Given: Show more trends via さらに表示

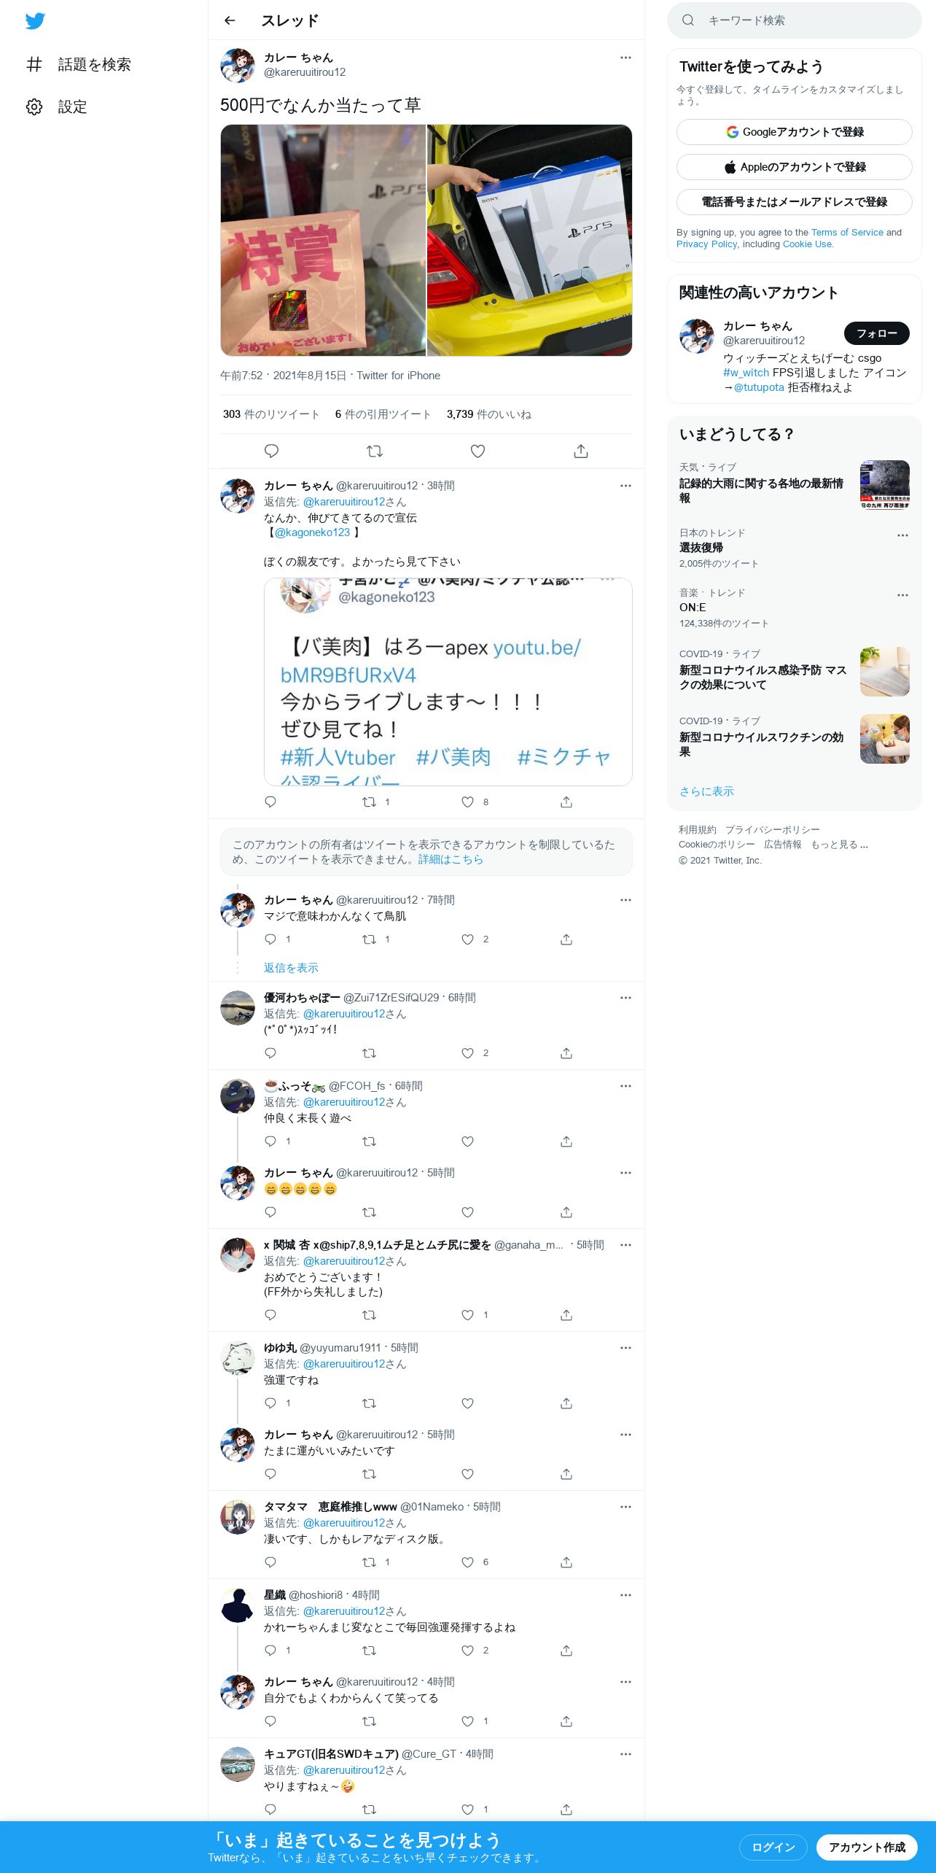Looking at the screenshot, I should click(706, 791).
